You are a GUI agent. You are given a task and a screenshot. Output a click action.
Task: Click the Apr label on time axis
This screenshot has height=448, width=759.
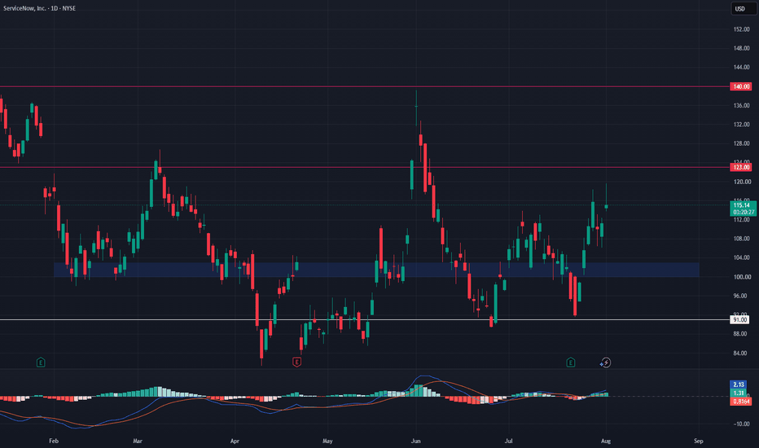click(235, 441)
